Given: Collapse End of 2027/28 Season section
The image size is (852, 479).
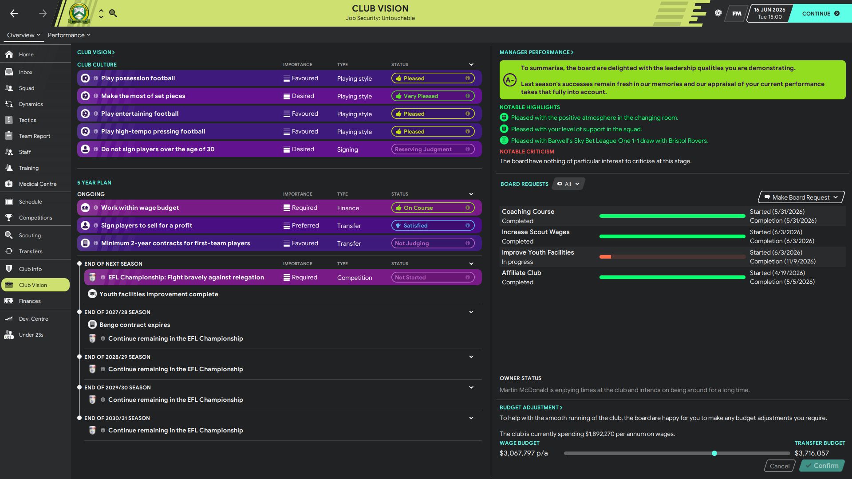Looking at the screenshot, I should [x=471, y=312].
